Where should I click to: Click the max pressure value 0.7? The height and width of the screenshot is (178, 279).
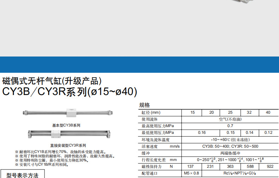click(x=230, y=126)
